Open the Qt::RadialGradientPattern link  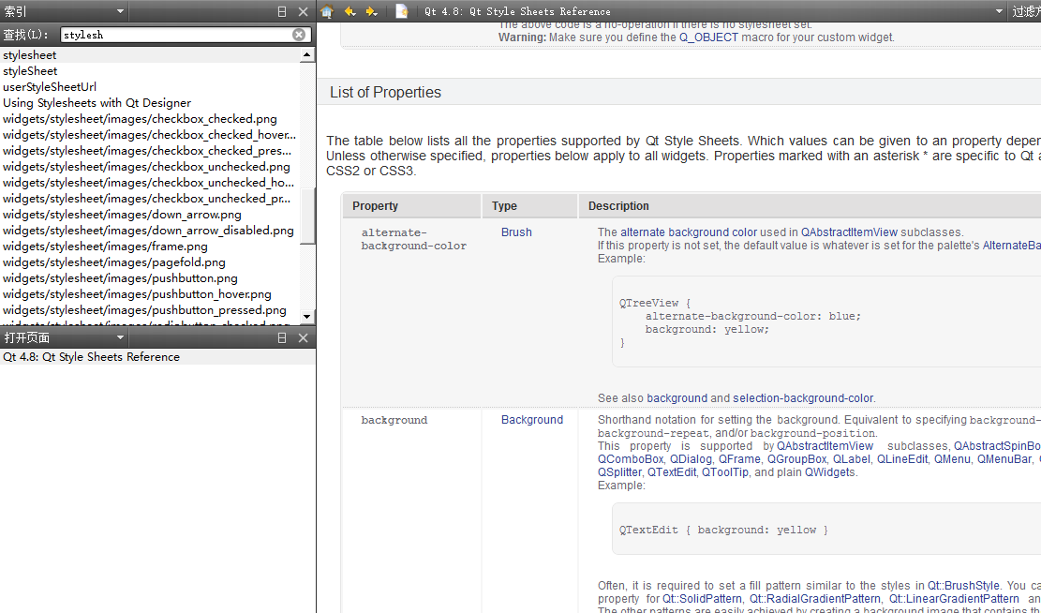[x=814, y=599]
